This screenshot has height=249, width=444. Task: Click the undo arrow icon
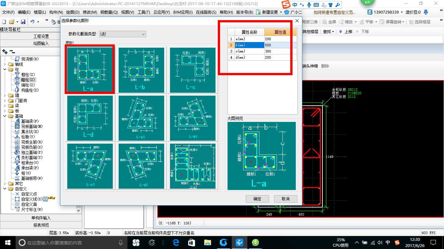click(x=33, y=22)
